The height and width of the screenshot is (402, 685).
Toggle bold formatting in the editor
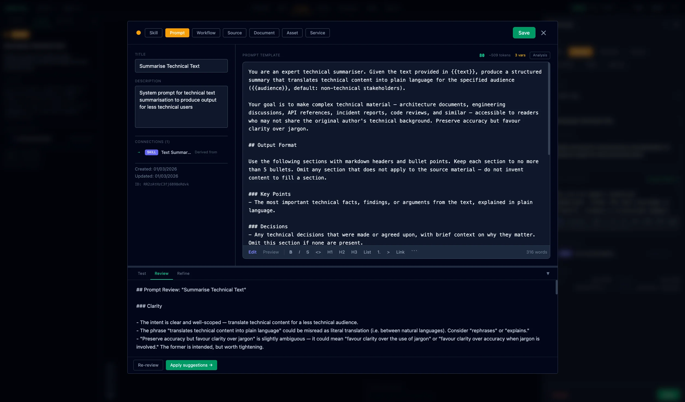click(x=291, y=252)
